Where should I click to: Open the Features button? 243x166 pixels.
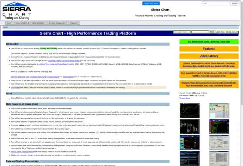[x=209, y=49]
